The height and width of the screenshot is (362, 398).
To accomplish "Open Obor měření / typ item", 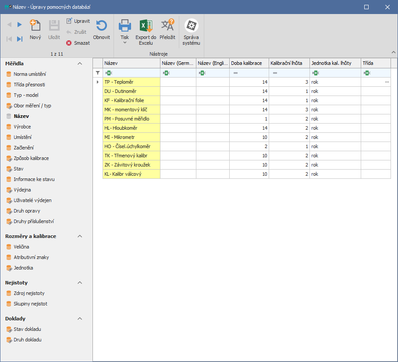I will (28, 106).
